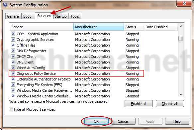
Task: Select the Disk Defragmenter service name
Action: coord(32,51)
